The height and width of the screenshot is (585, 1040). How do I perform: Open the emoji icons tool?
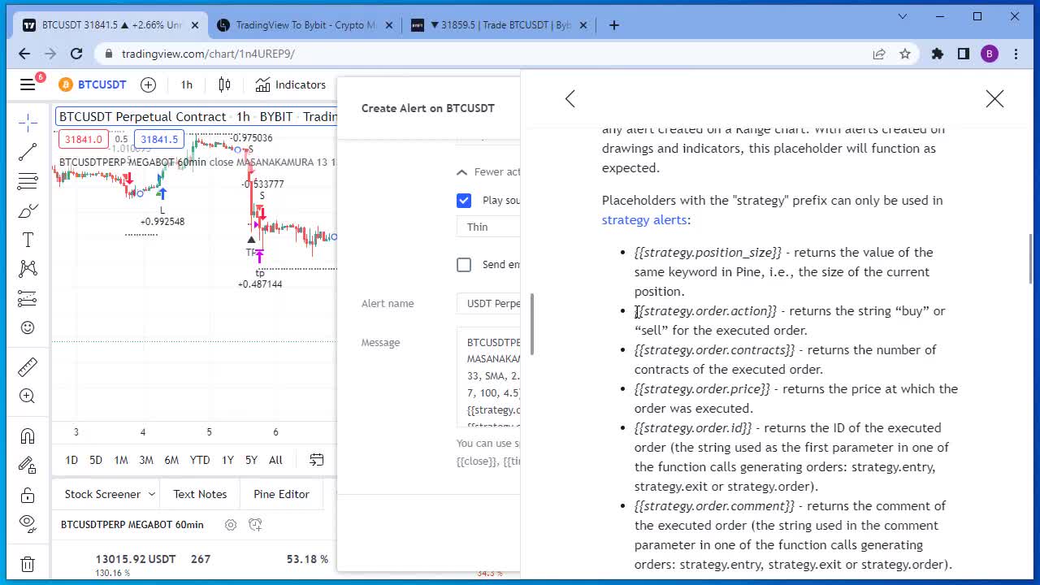(x=28, y=327)
